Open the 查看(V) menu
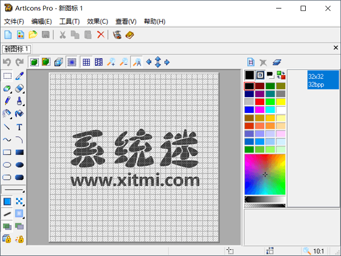Image resolution: width=341 pixels, height=256 pixels. tap(126, 22)
